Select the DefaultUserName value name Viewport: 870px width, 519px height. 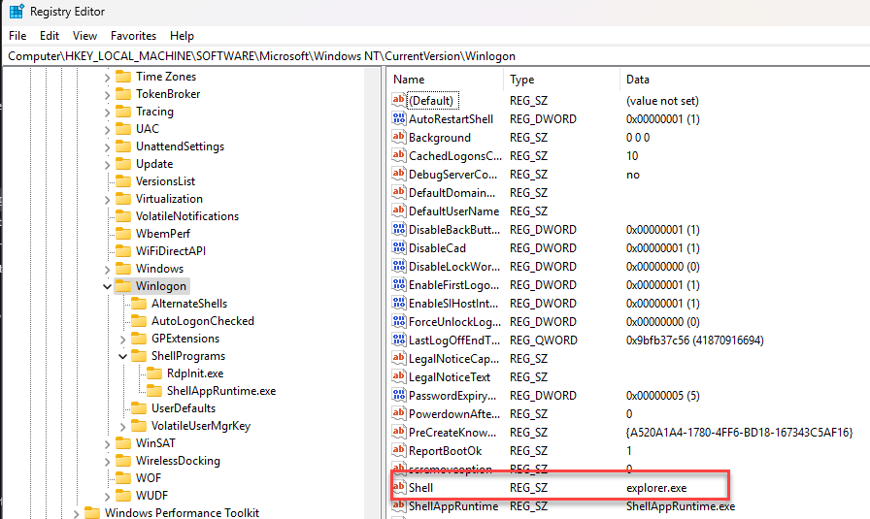tap(453, 211)
